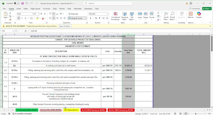Click the Undo arrow

pyautogui.click(x=26, y=3)
